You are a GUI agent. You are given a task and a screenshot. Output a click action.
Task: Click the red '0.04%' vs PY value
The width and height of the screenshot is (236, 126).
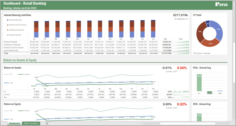(x=182, y=68)
